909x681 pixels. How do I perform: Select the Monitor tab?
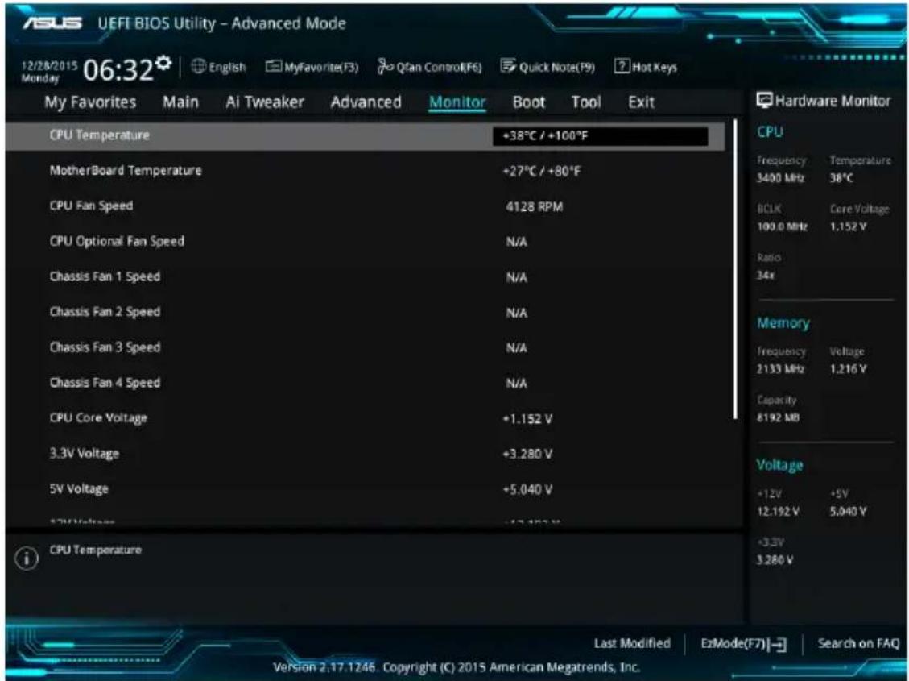457,102
